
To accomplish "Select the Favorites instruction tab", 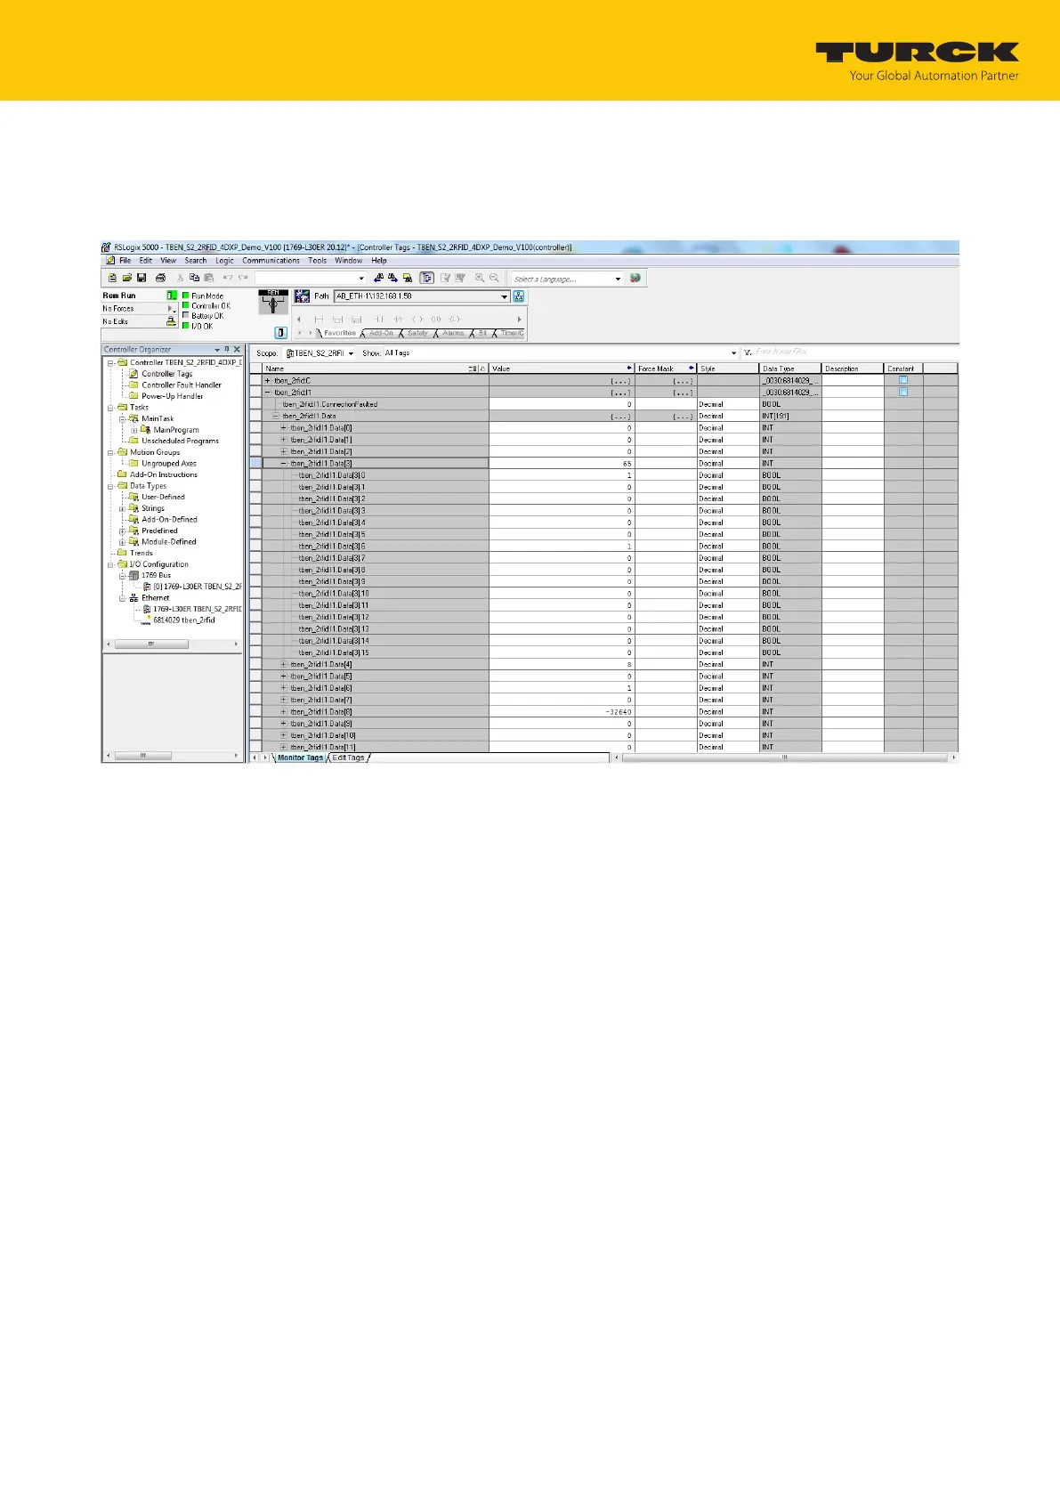I will coord(339,333).
